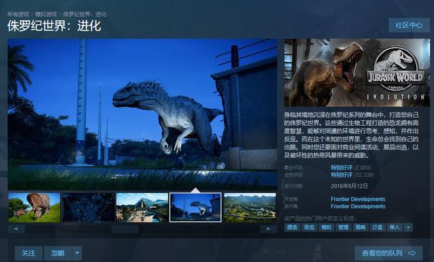Open the 社区中心 community hub button
This screenshot has height=262, width=434.
click(x=409, y=25)
